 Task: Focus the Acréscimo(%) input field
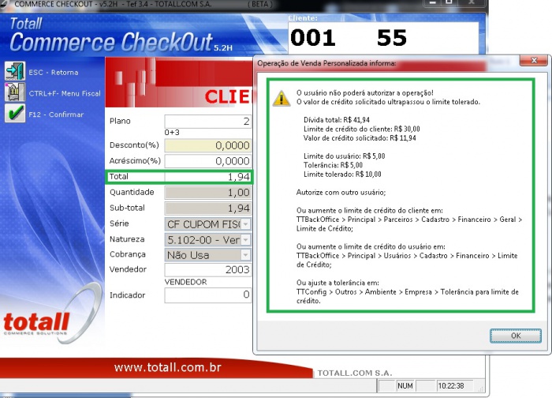207,161
